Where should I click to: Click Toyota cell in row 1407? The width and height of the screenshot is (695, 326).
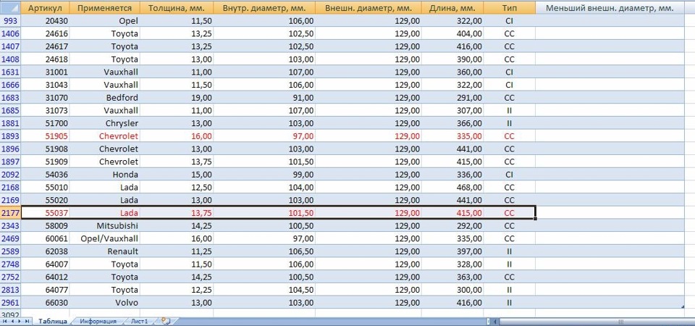[x=104, y=46]
